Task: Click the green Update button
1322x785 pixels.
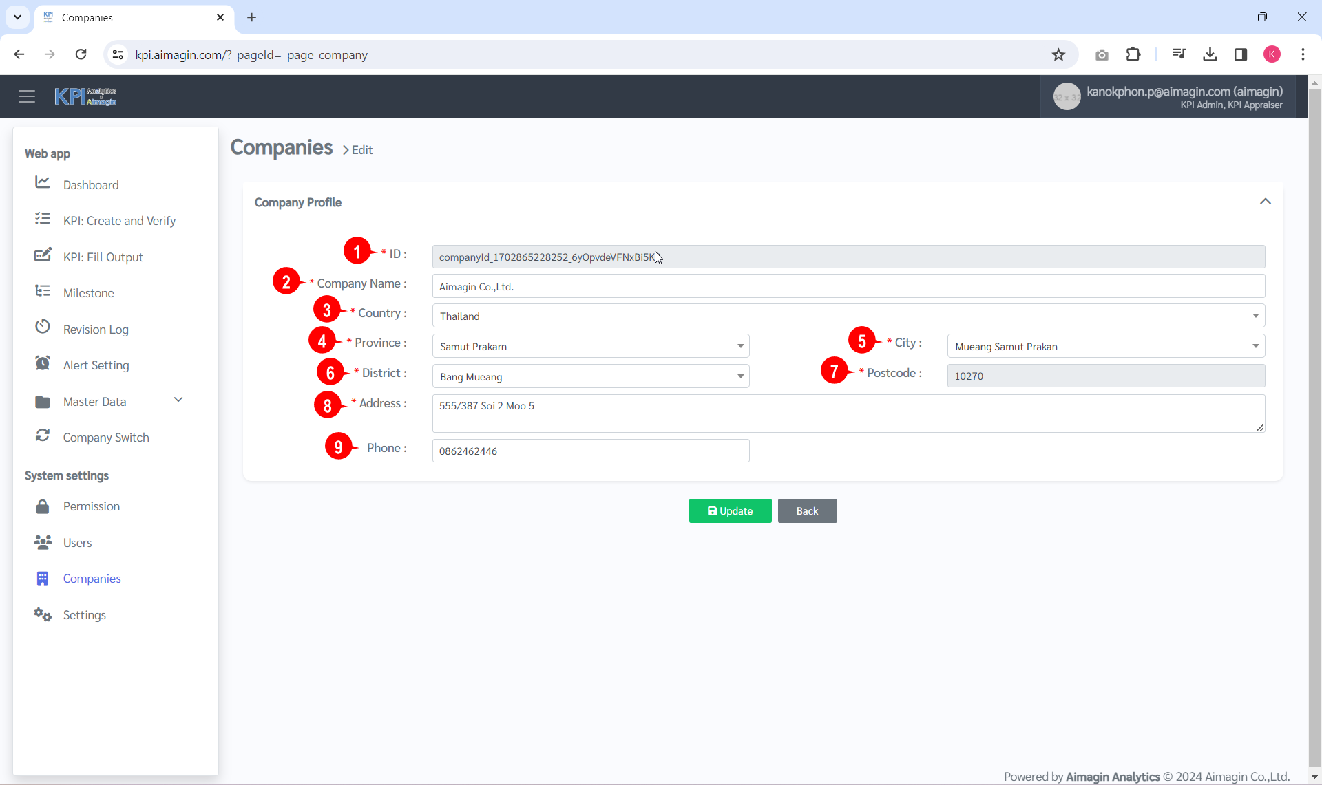Action: tap(730, 511)
